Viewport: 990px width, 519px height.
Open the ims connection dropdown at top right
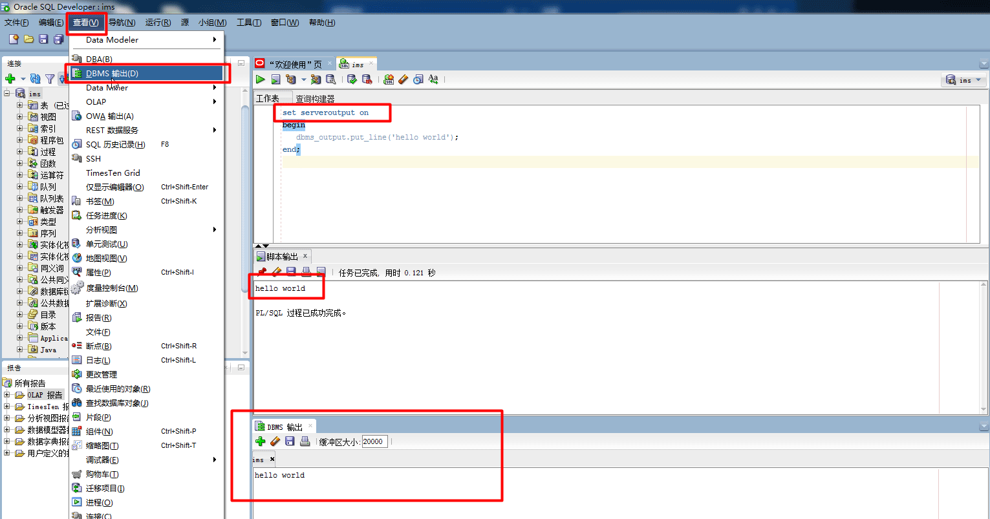click(x=963, y=80)
